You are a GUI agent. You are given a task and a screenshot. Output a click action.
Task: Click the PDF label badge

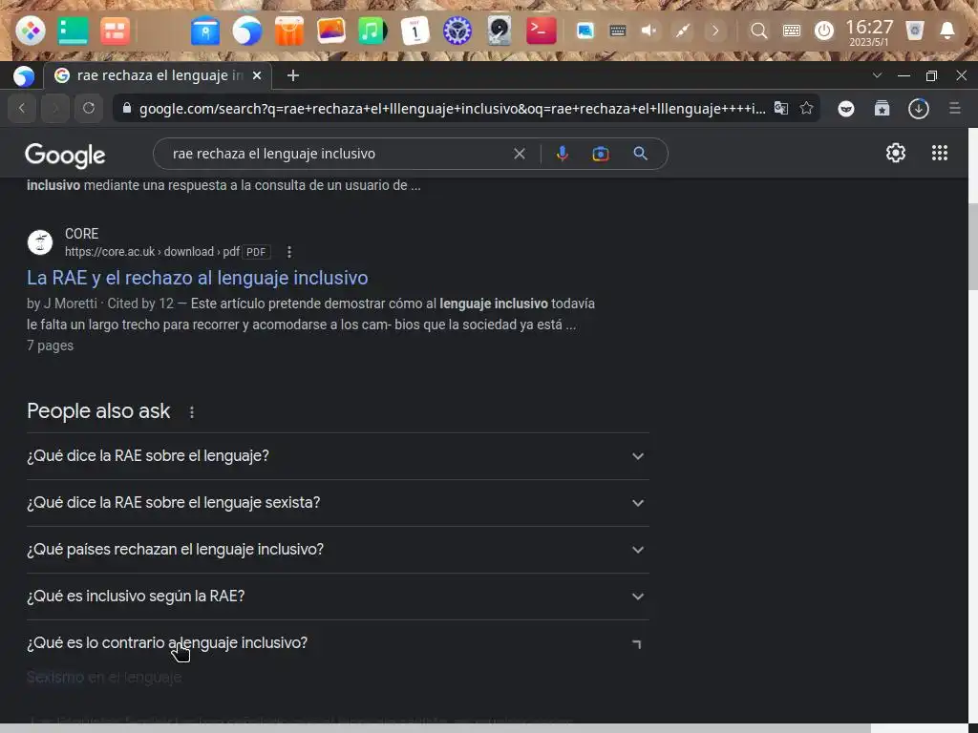click(256, 252)
